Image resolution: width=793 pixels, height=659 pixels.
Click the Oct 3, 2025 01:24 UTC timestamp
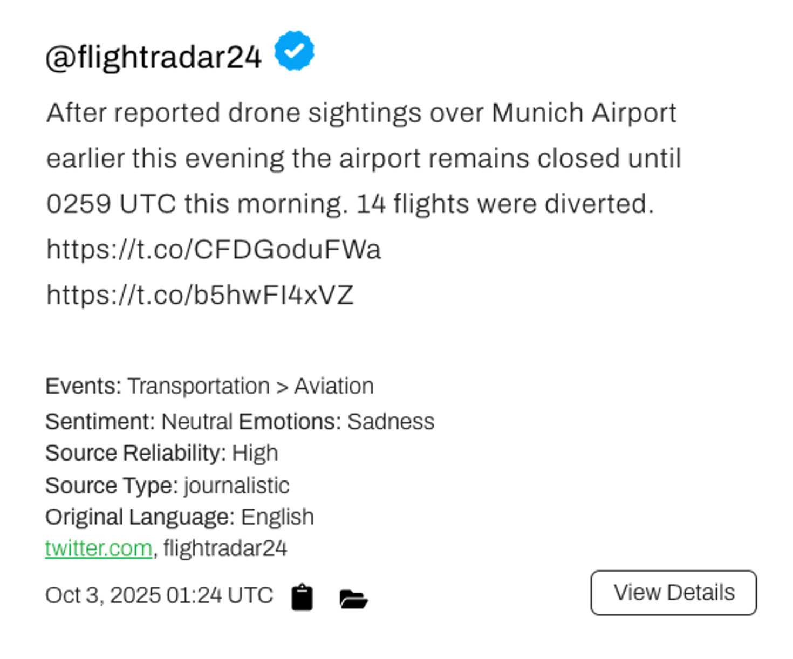click(x=159, y=595)
